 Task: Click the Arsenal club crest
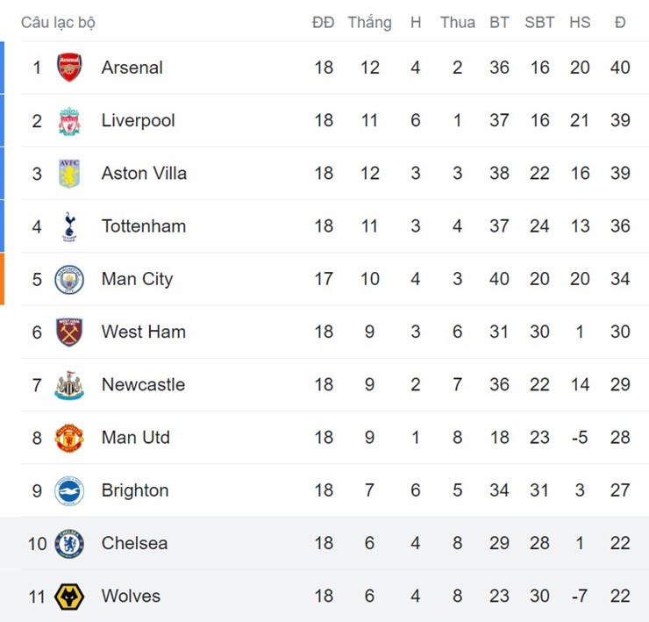tap(69, 68)
